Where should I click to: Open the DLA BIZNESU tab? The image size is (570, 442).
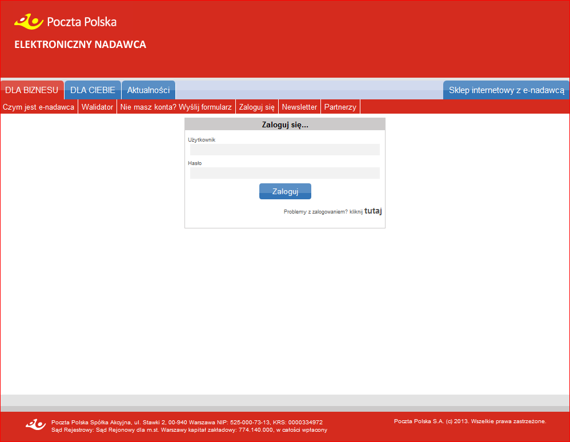[x=31, y=90]
